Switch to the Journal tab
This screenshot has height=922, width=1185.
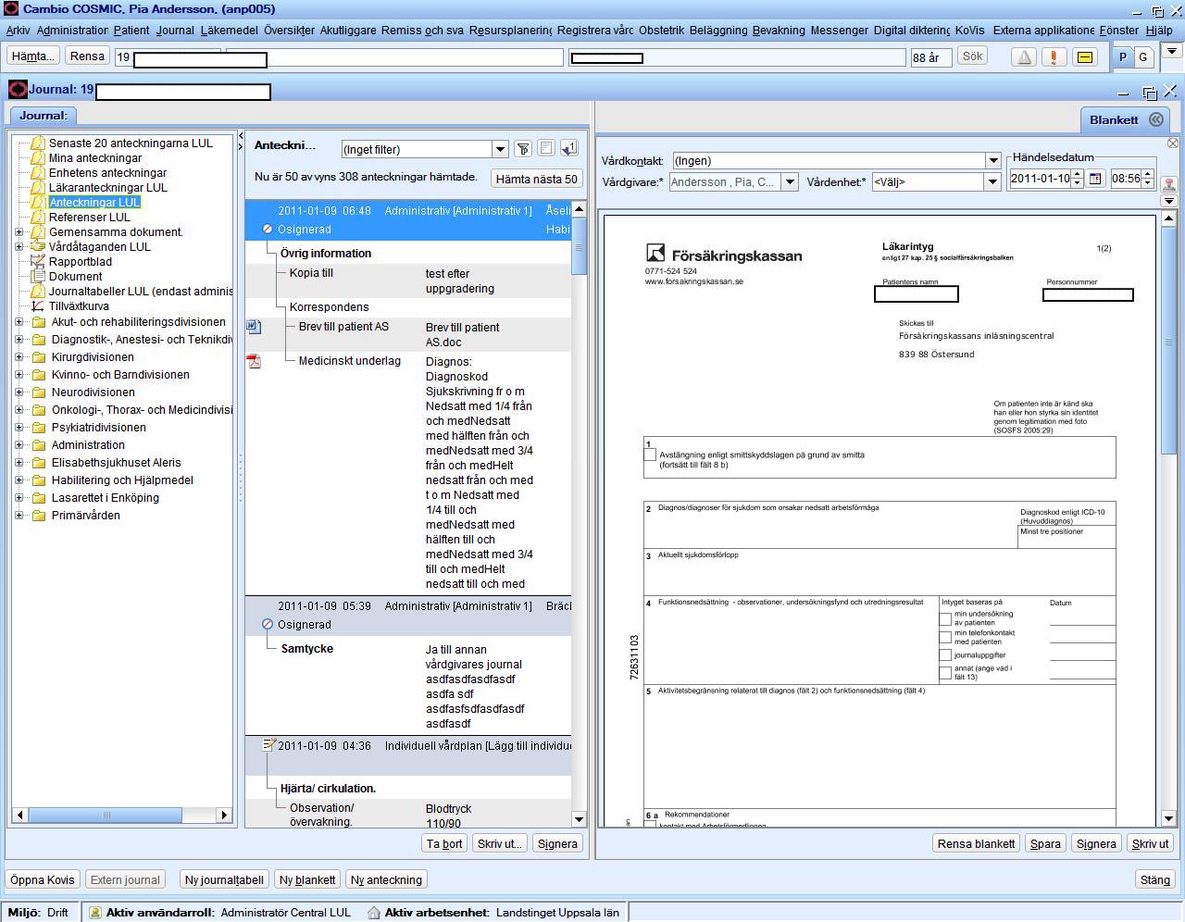click(x=44, y=116)
